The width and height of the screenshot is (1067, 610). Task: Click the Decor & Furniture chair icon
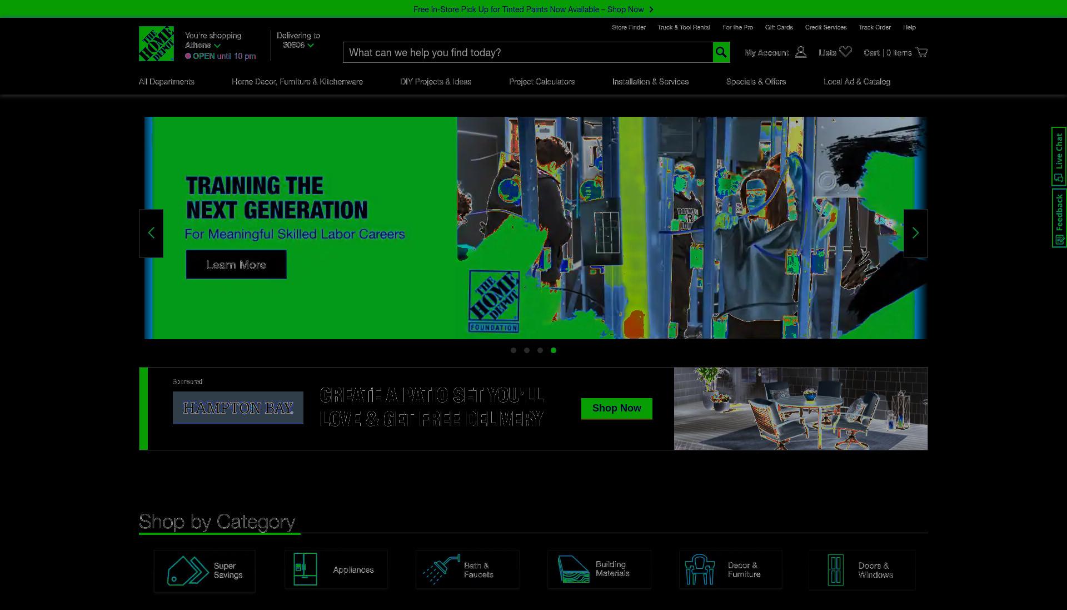(700, 569)
